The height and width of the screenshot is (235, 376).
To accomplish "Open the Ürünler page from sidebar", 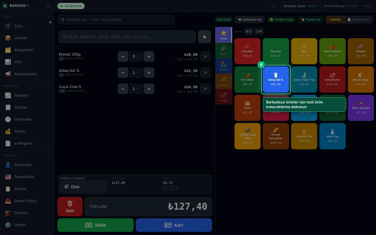I will coord(27,38).
